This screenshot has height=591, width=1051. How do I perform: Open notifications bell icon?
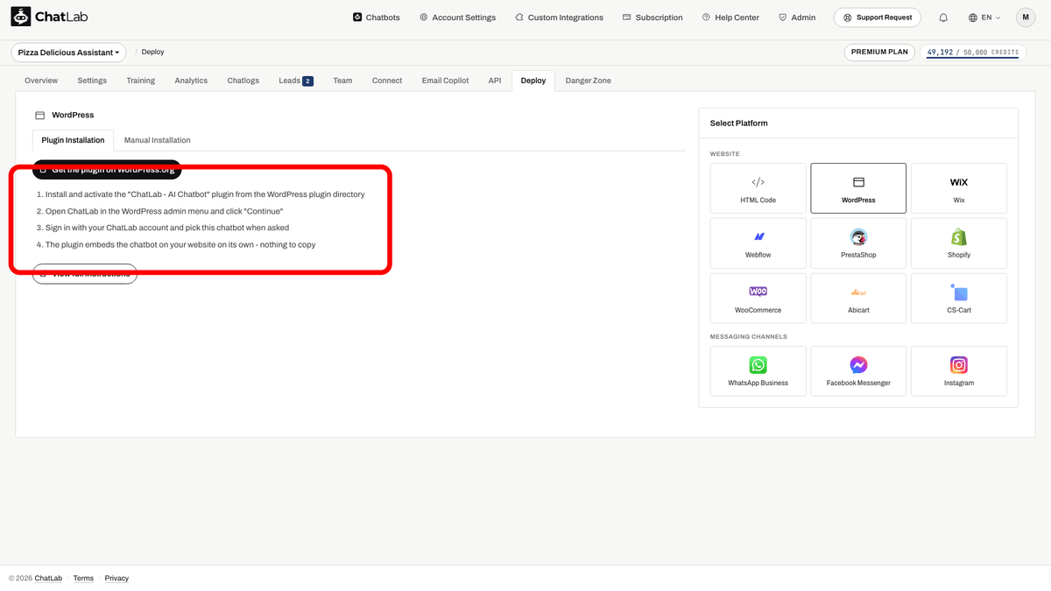(943, 18)
